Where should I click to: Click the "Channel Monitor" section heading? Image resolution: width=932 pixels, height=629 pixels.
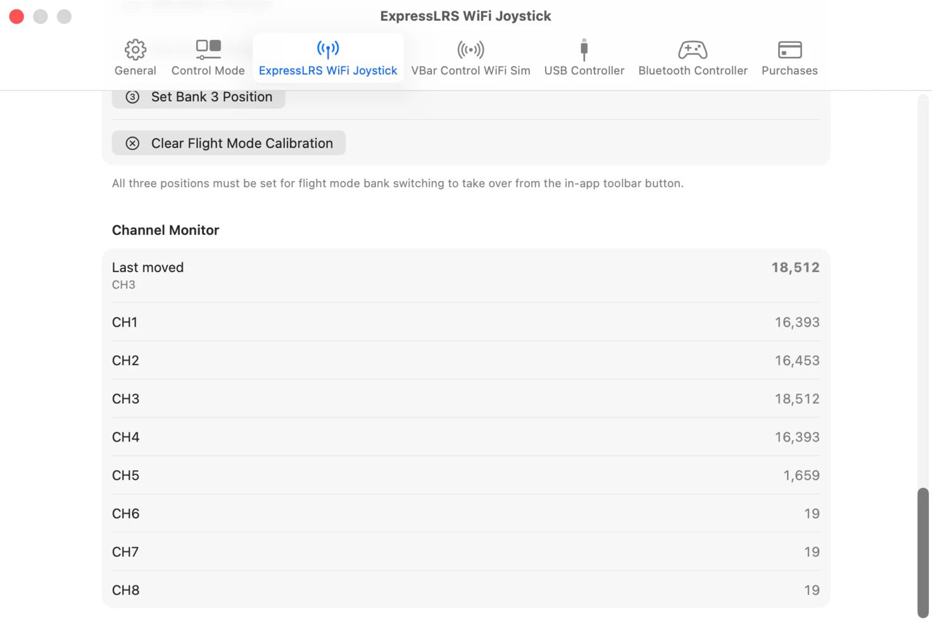[x=165, y=230]
